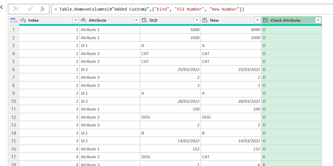The image size is (333, 166).
Task: Open the Attribute column filter dropdown
Action: (x=136, y=20)
